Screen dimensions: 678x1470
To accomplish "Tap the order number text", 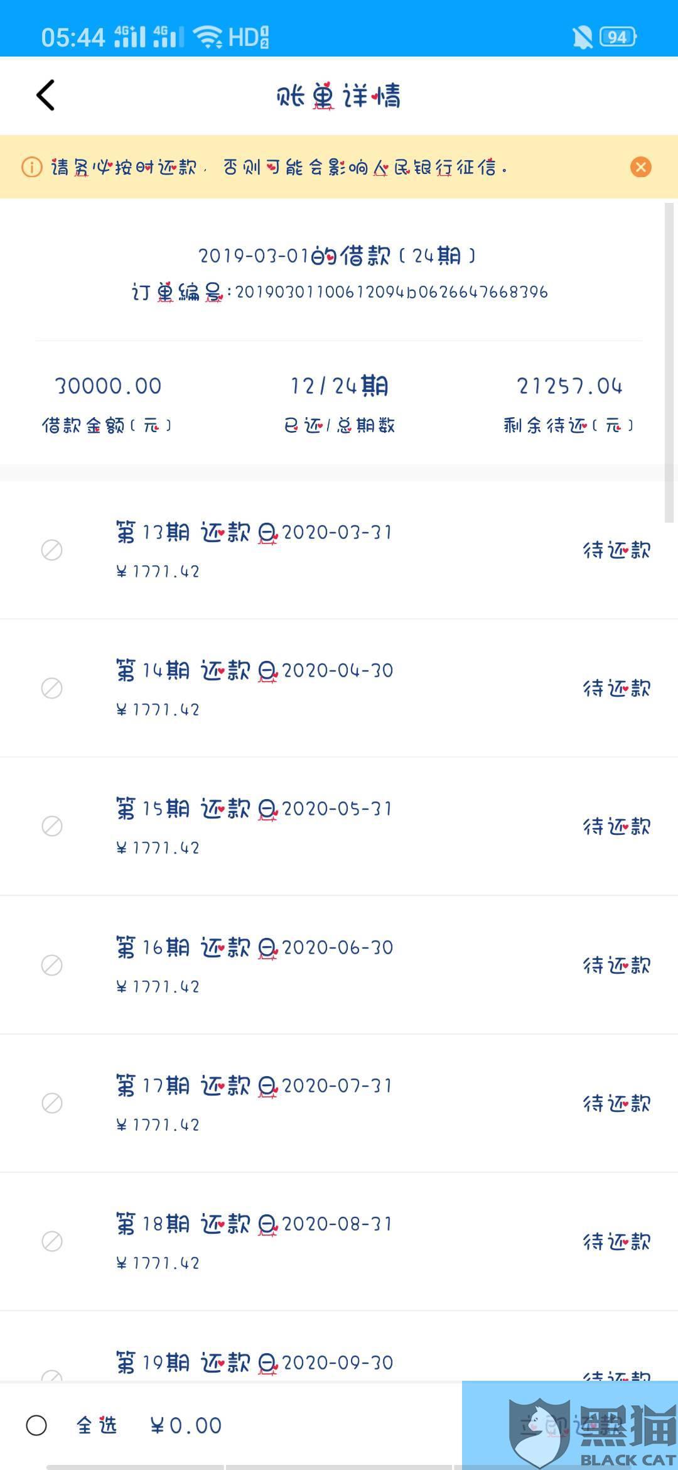I will coord(340,292).
